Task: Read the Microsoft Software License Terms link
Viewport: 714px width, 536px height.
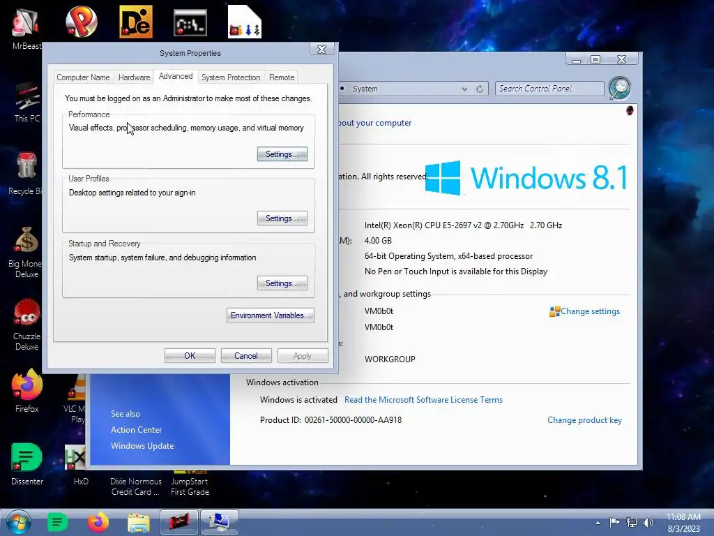Action: pos(423,400)
